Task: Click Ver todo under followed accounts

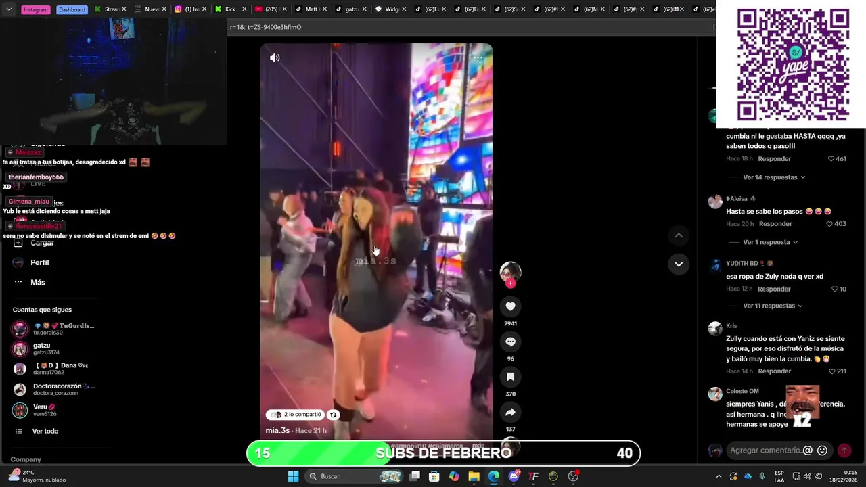Action: (x=45, y=431)
